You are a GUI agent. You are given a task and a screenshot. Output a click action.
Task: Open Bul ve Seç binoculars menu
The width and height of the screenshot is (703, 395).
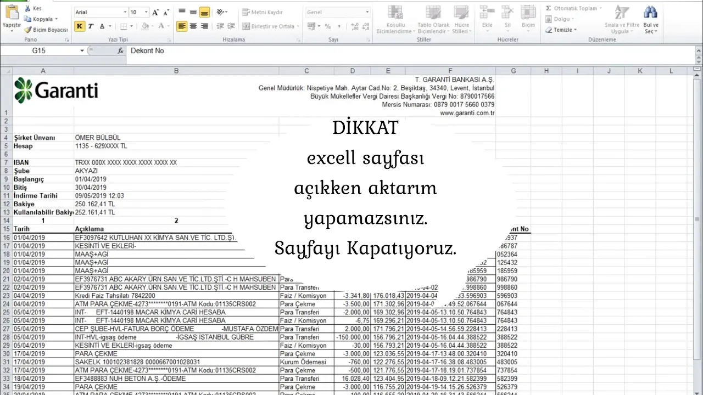(651, 20)
